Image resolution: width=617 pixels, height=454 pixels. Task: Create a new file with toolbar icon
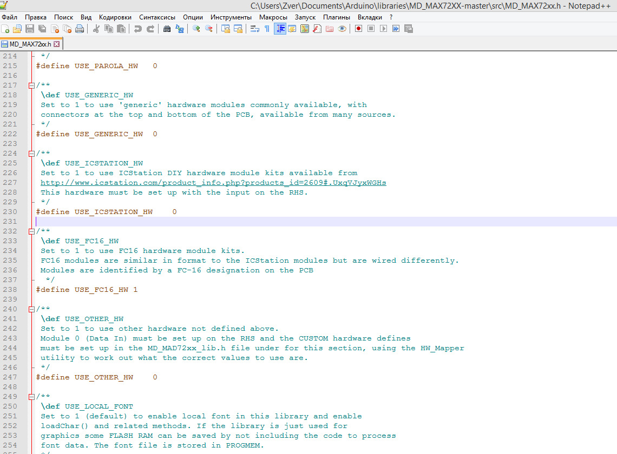pos(5,29)
